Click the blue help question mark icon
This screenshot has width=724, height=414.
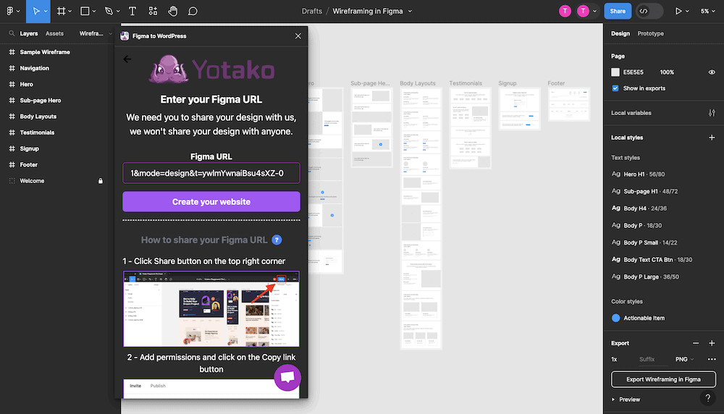click(277, 240)
